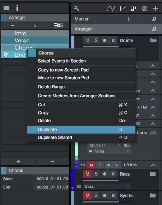The image size is (162, 205).
Task: Toggle the stereo switch beside Input L+R
Action: 126,145
